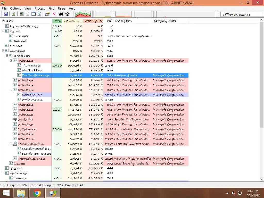Screen dimensions: 264x198
Task: Show hidden tray icons arrow
Action: 227,193
